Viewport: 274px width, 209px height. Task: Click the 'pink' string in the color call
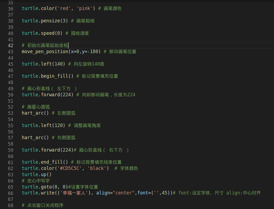[85, 8]
